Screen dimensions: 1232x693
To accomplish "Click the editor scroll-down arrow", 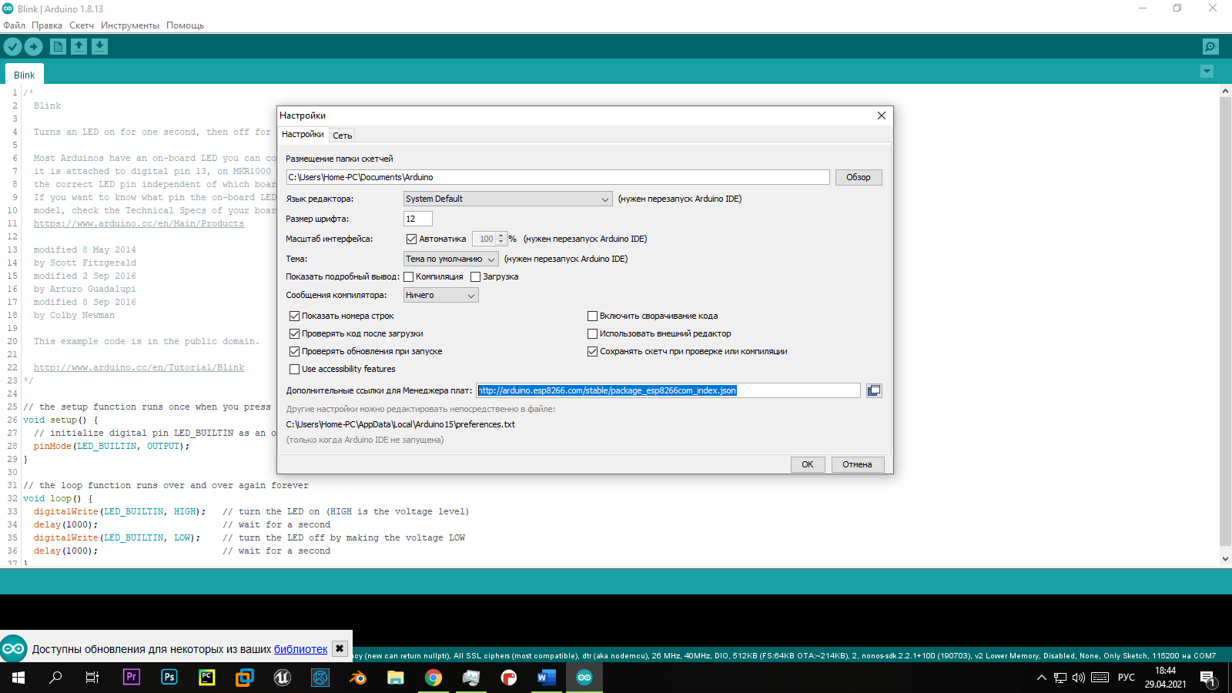I will click(1225, 559).
